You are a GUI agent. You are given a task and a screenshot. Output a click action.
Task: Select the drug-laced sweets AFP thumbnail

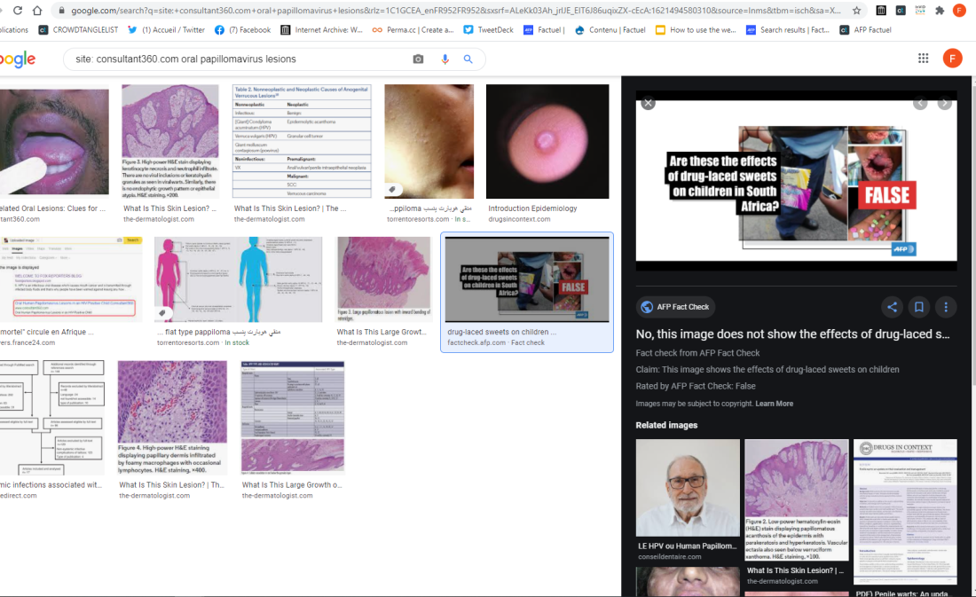pyautogui.click(x=526, y=279)
